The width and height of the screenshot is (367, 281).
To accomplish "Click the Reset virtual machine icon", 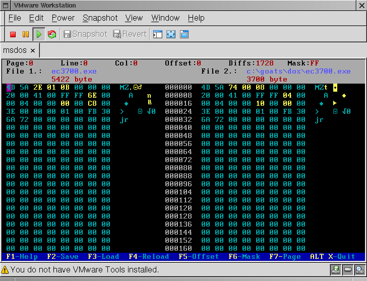I will [52, 34].
